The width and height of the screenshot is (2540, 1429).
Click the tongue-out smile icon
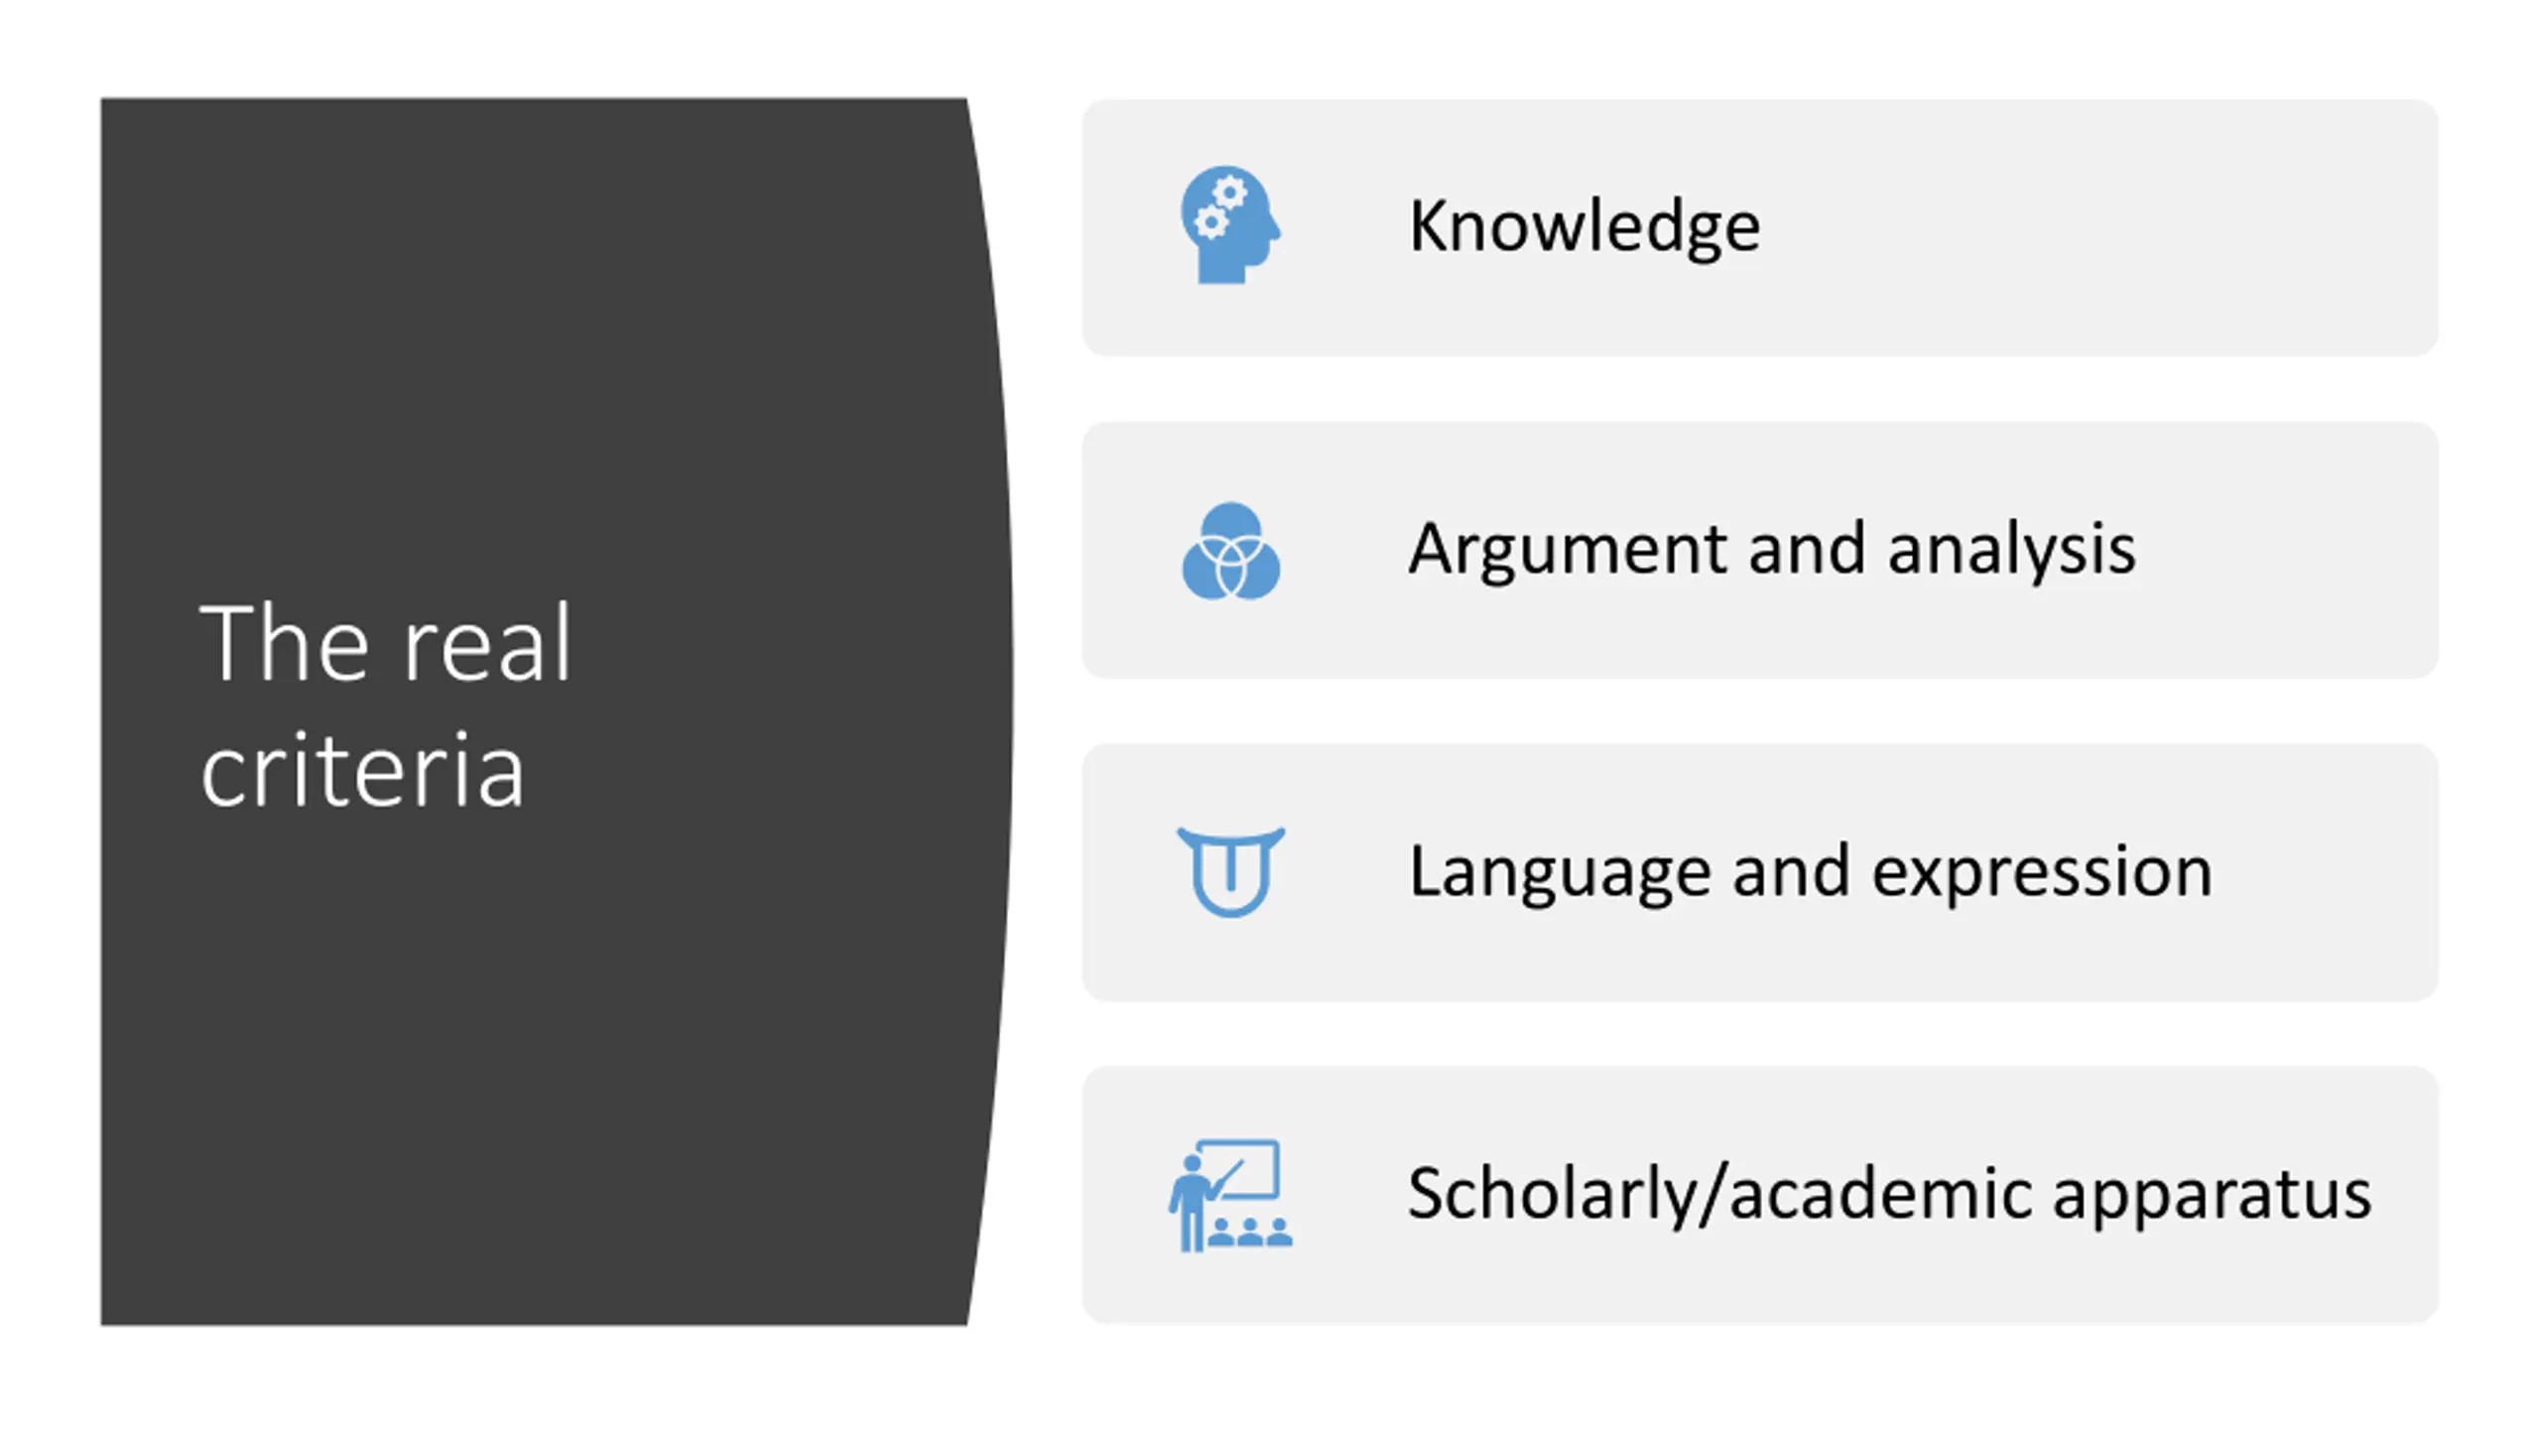(x=1230, y=871)
